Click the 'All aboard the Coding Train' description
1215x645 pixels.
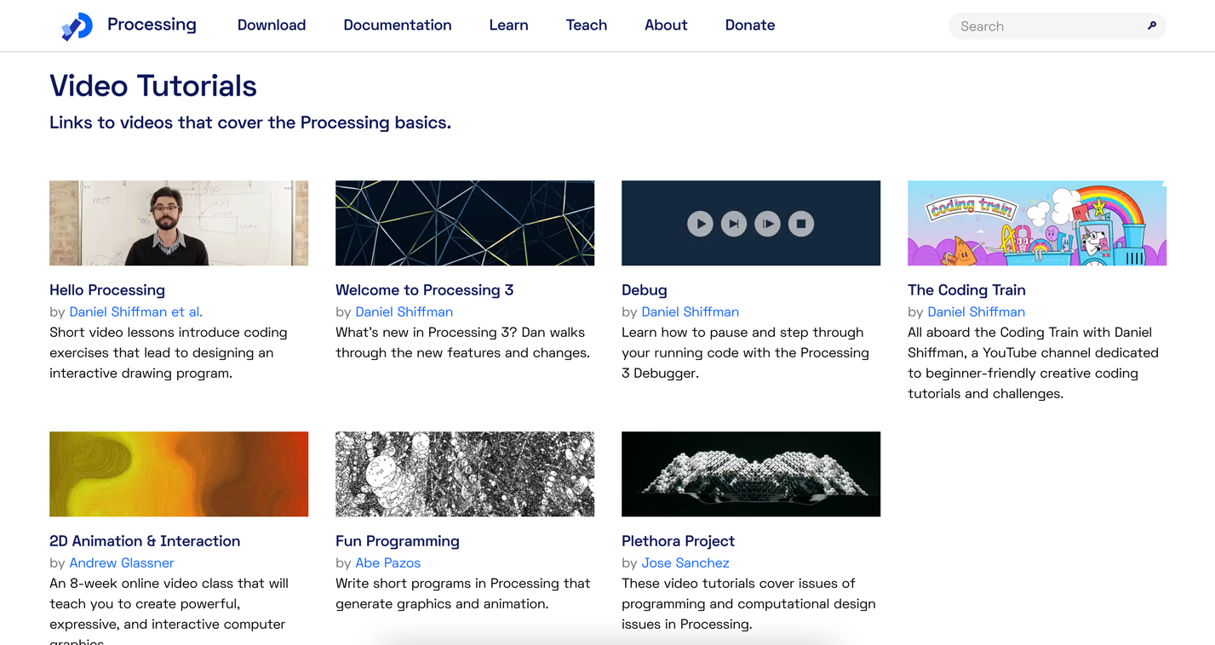coord(1033,363)
